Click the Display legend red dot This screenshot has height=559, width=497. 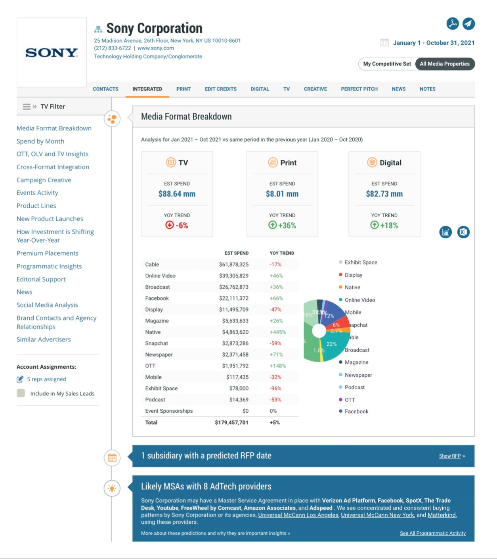click(x=340, y=275)
